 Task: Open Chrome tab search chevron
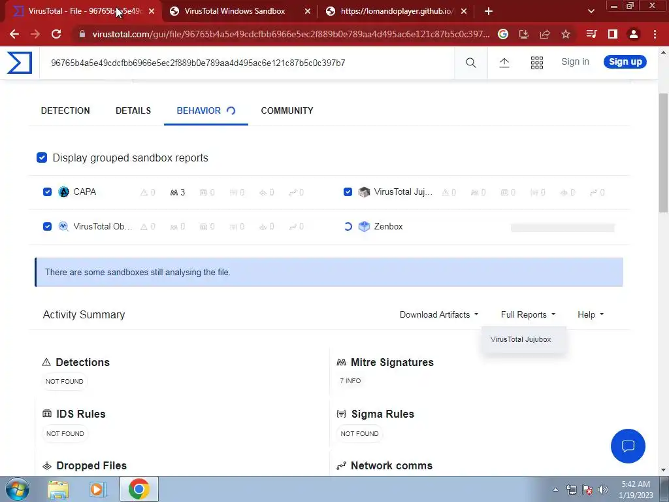point(591,11)
